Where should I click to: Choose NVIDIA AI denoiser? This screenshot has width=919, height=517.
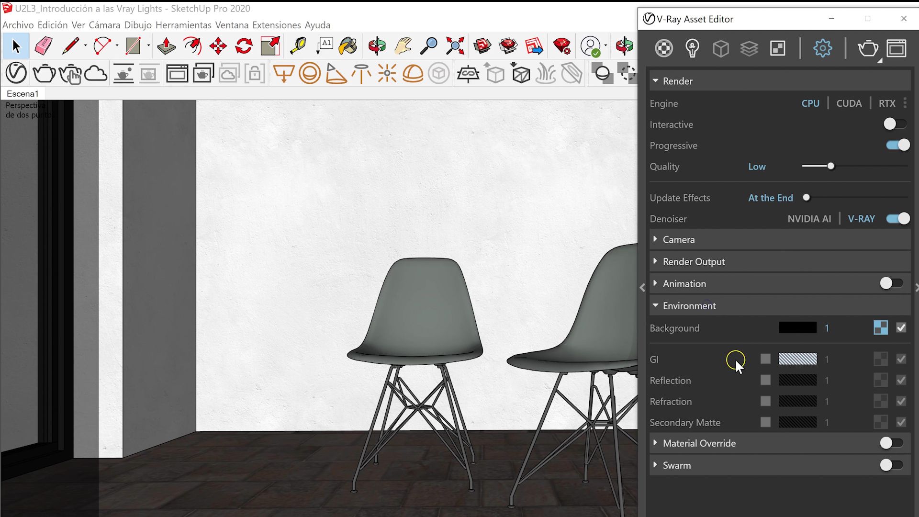tap(809, 219)
